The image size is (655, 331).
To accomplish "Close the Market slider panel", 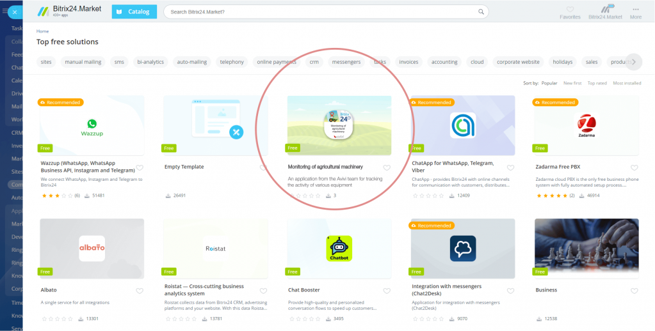I will (15, 12).
